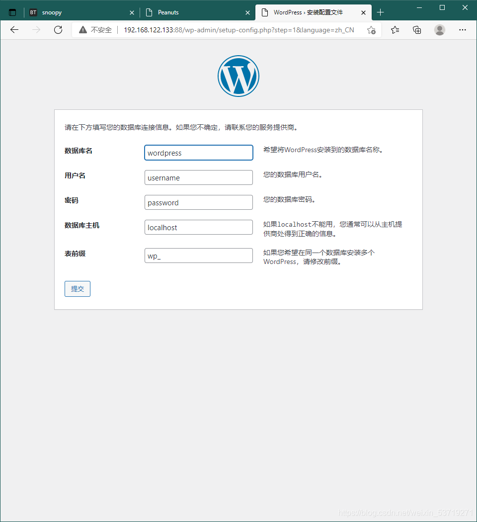
Task: Select the username input field
Action: [x=198, y=177]
